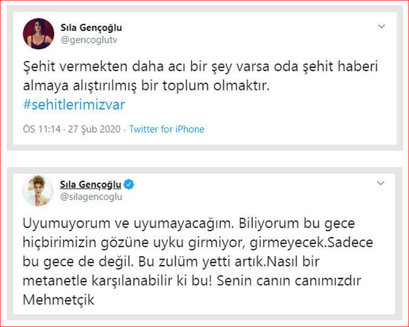This screenshot has height=327, width=409.
Task: Open the top tweet's profile photo
Action: [x=38, y=34]
